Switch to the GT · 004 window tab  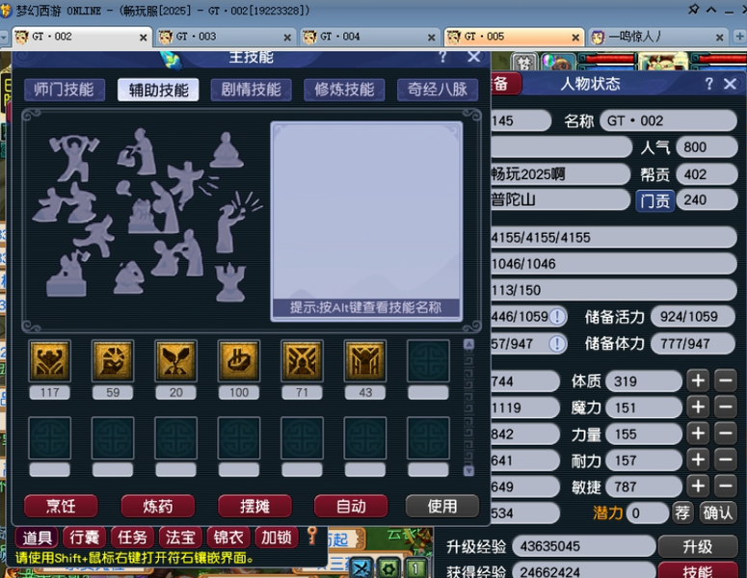pyautogui.click(x=369, y=37)
